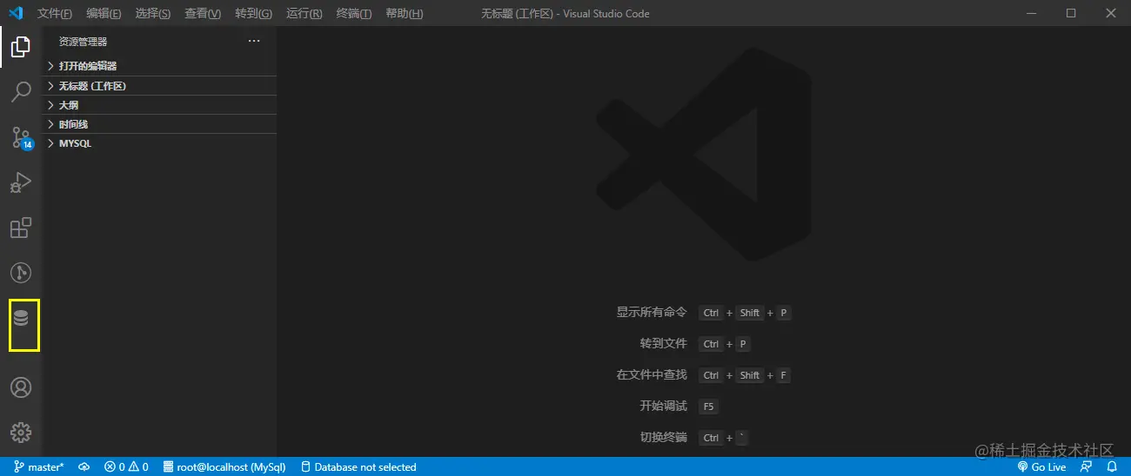Maximize the Visual Studio Code window
Viewport: 1131px width, 476px height.
1071,13
